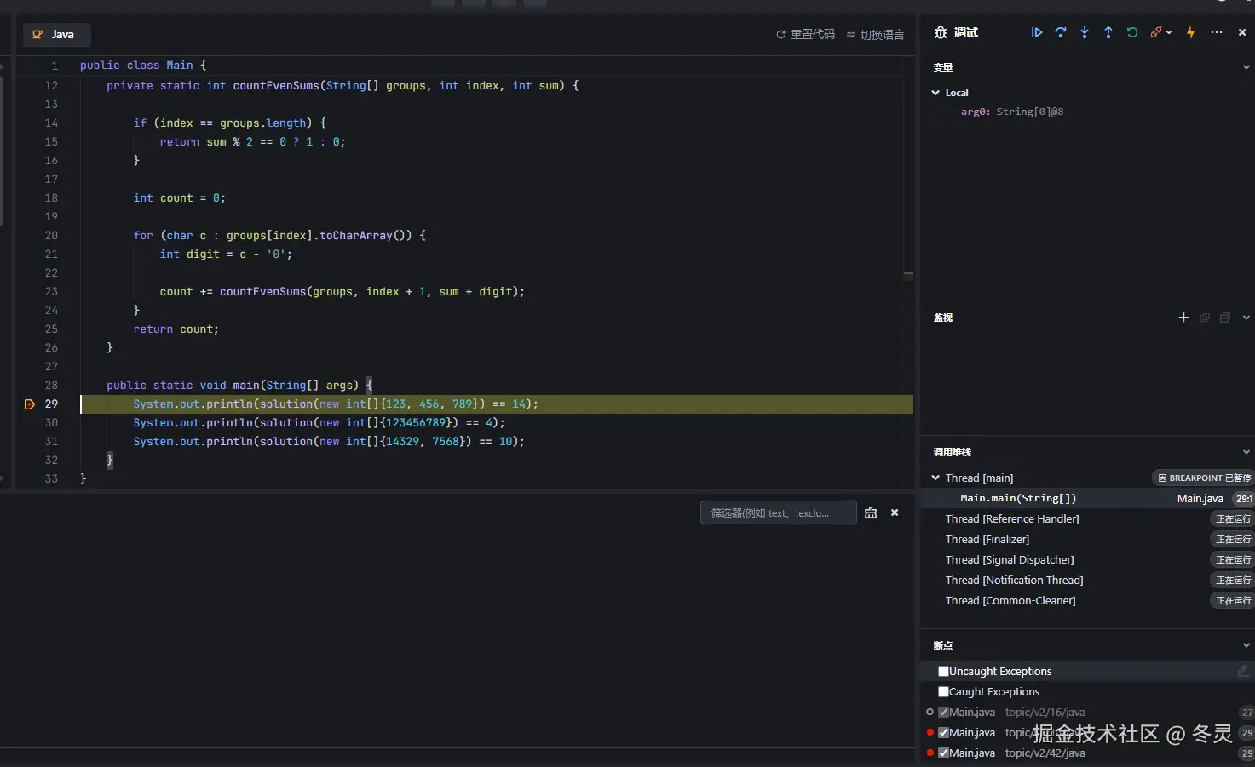Click the Step Into arrow icon

coord(1085,32)
